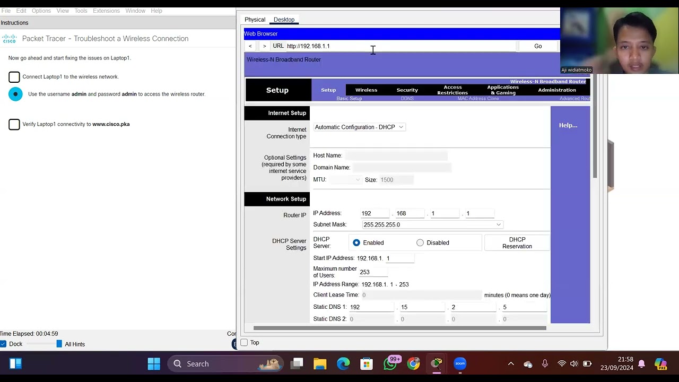Image resolution: width=679 pixels, height=382 pixels.
Task: Open the Applications & Gaming tab
Action: point(503,90)
